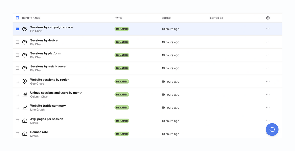Open more options for Unique sessions and users
This screenshot has height=151, width=295.
(268, 94)
